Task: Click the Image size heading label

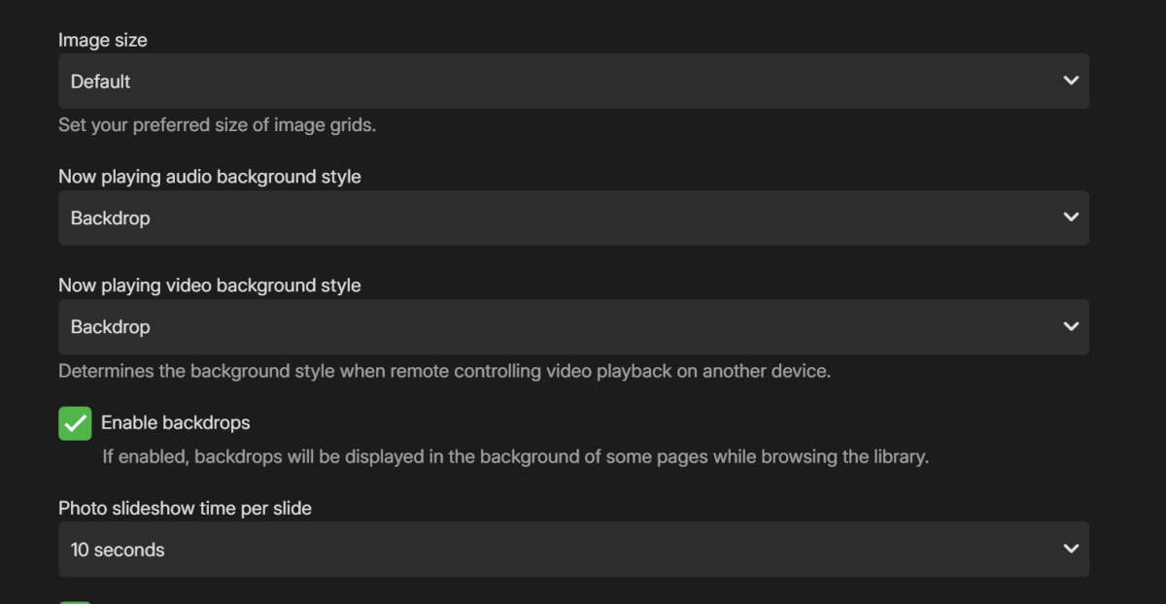Action: click(x=102, y=40)
